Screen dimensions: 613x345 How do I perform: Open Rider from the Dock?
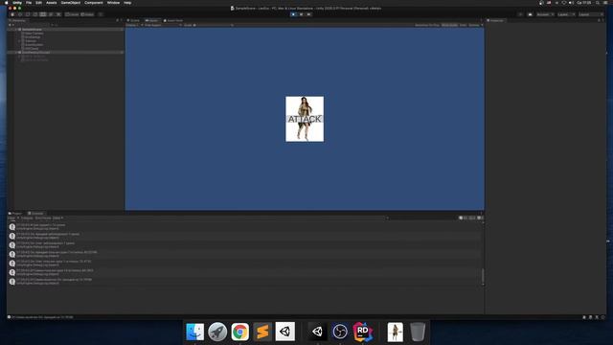pyautogui.click(x=362, y=332)
